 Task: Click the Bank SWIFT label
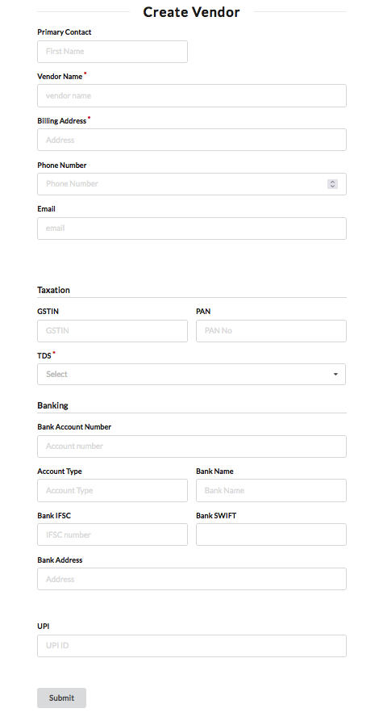[x=216, y=515]
